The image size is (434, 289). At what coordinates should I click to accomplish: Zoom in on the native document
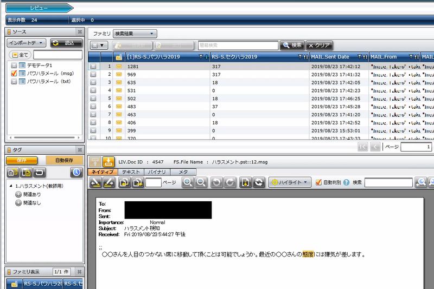point(188,182)
